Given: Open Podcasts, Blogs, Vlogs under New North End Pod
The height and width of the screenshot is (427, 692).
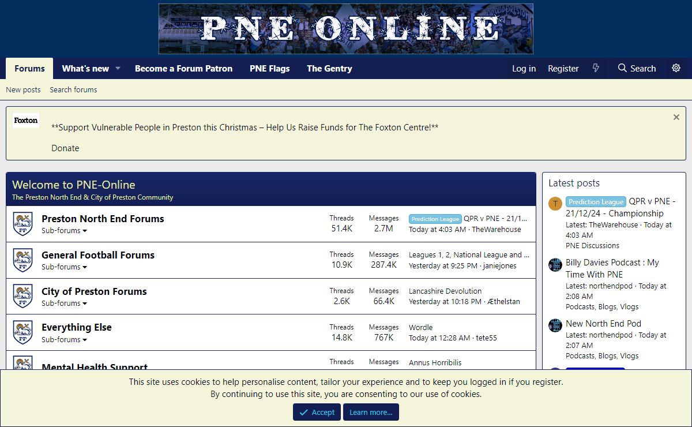Looking at the screenshot, I should pos(602,355).
